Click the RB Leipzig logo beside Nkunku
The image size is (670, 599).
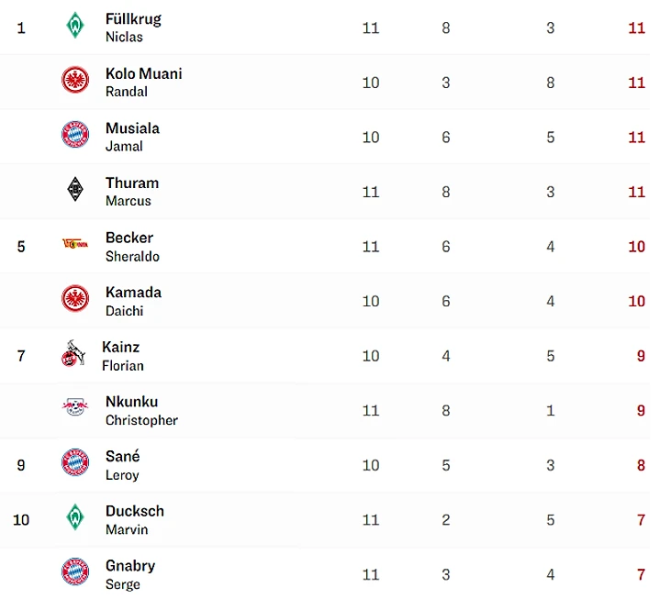pyautogui.click(x=74, y=408)
